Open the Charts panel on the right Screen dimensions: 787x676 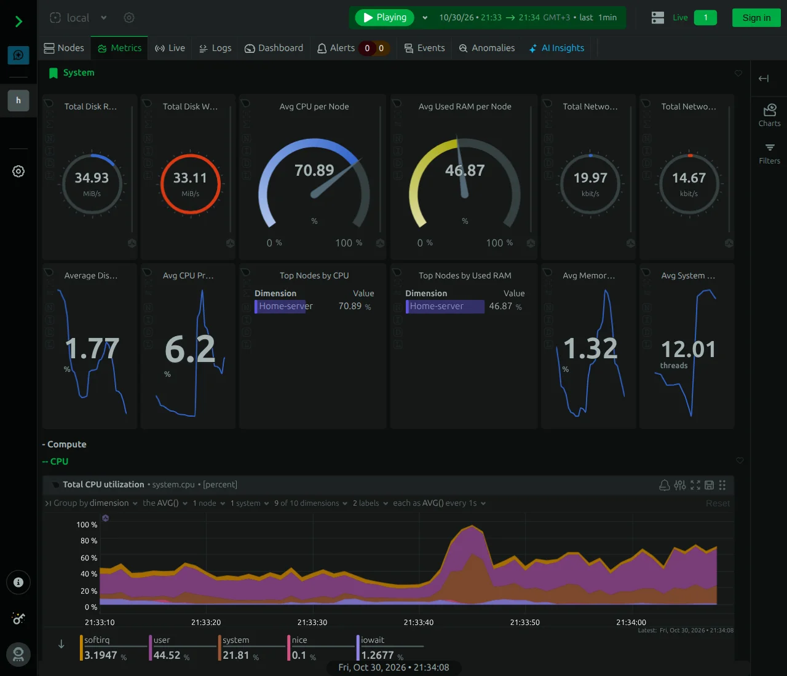point(769,115)
